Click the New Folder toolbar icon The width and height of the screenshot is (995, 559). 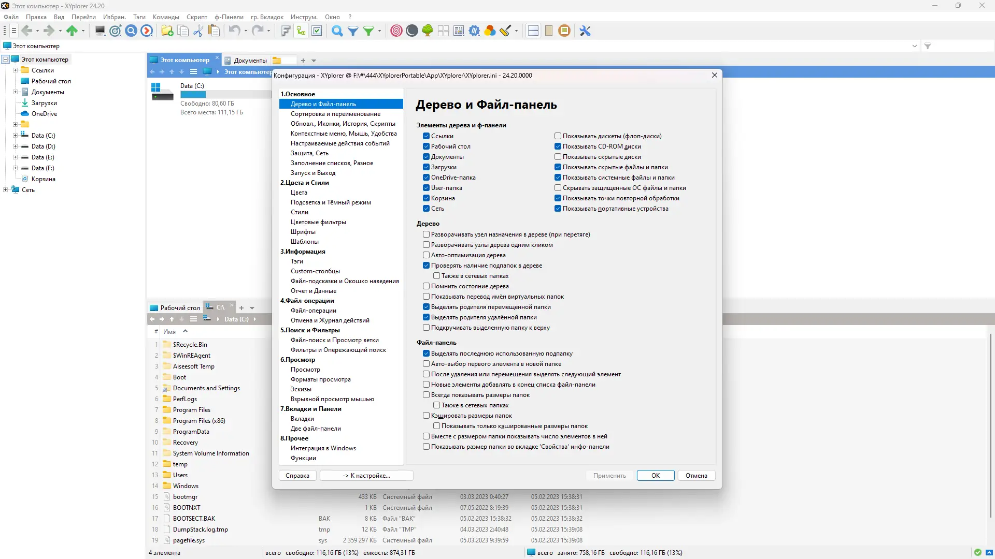coord(167,31)
